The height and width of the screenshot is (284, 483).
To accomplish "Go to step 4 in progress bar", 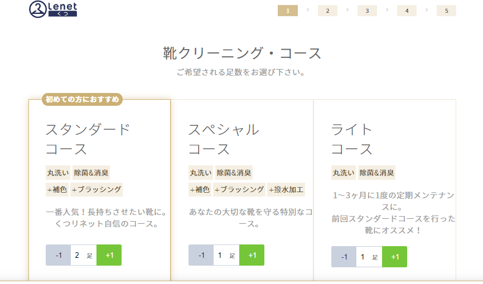I will [x=407, y=11].
